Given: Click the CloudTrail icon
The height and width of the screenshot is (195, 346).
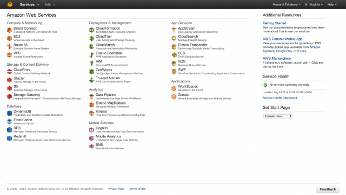Looking at the screenshot, I should (x=91, y=38).
